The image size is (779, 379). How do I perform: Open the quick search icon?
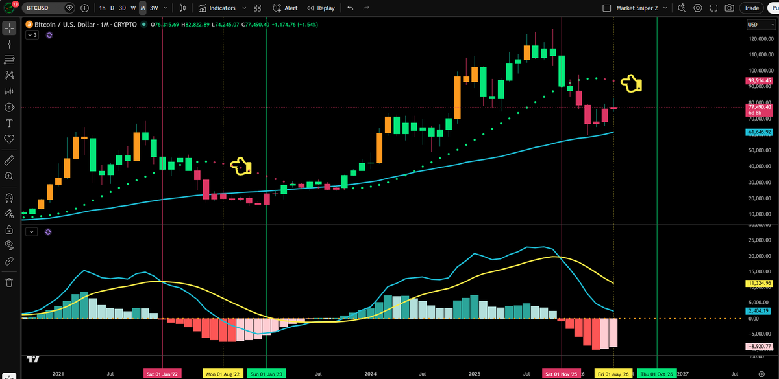pos(682,8)
